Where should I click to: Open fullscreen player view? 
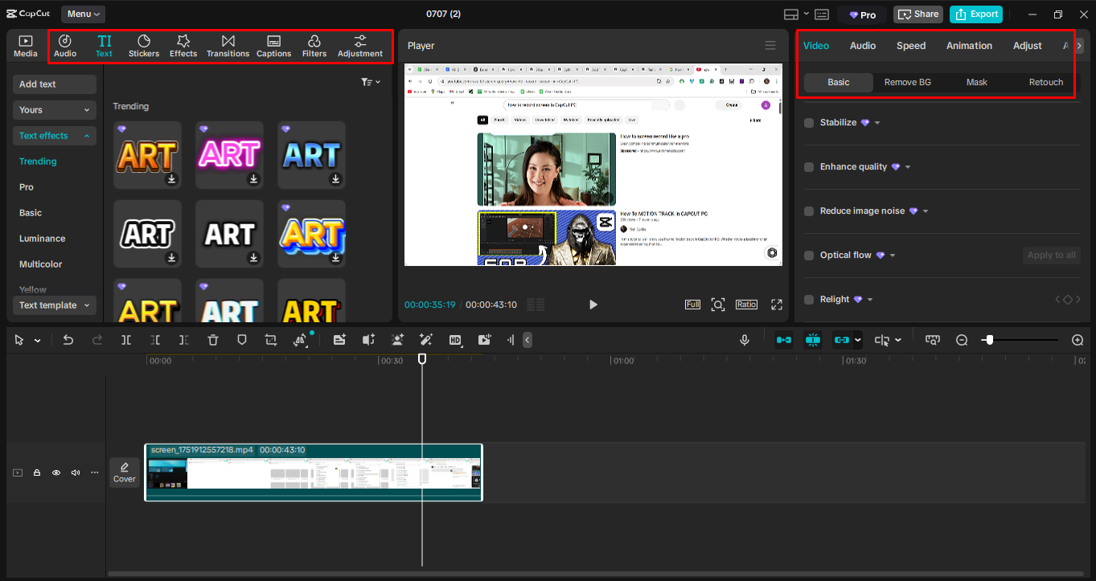[777, 305]
